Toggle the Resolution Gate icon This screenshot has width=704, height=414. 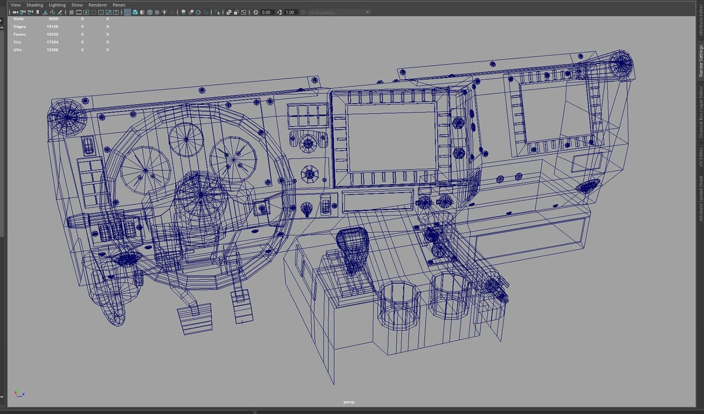(86, 12)
